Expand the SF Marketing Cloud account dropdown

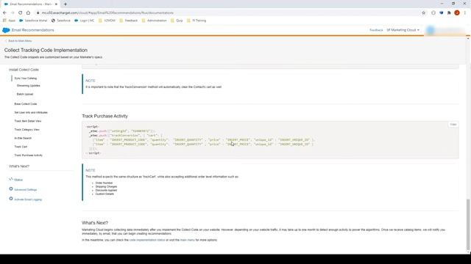tap(403, 30)
